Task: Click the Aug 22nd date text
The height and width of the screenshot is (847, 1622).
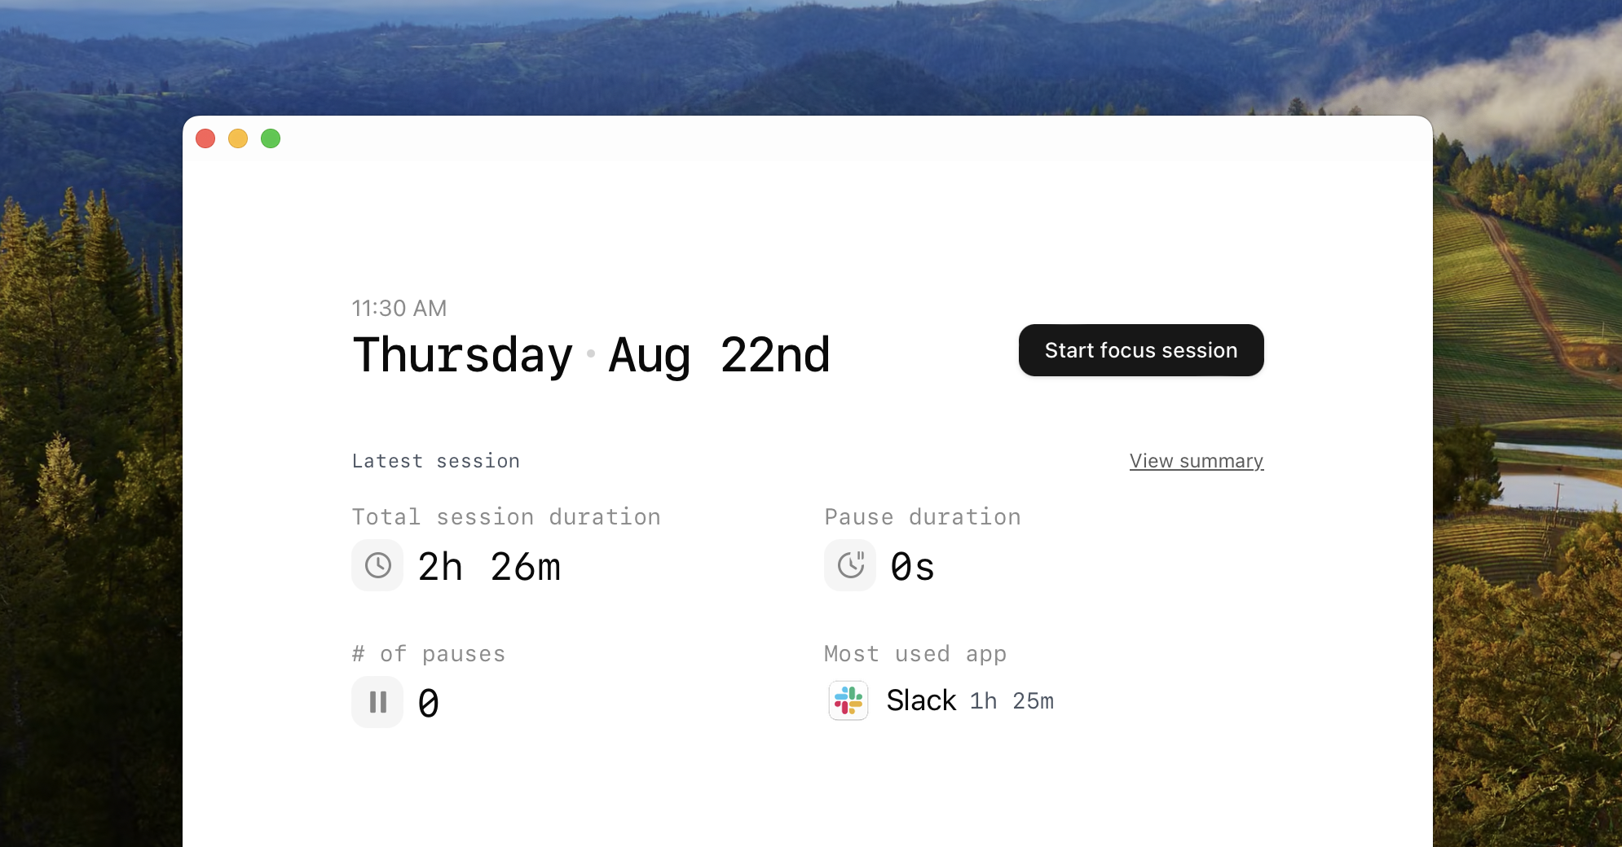Action: [x=719, y=355]
